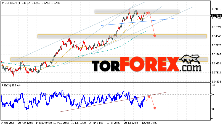Click the 13 Jul 20:00 date label
The height and width of the screenshot is (126, 223).
coord(114,123)
